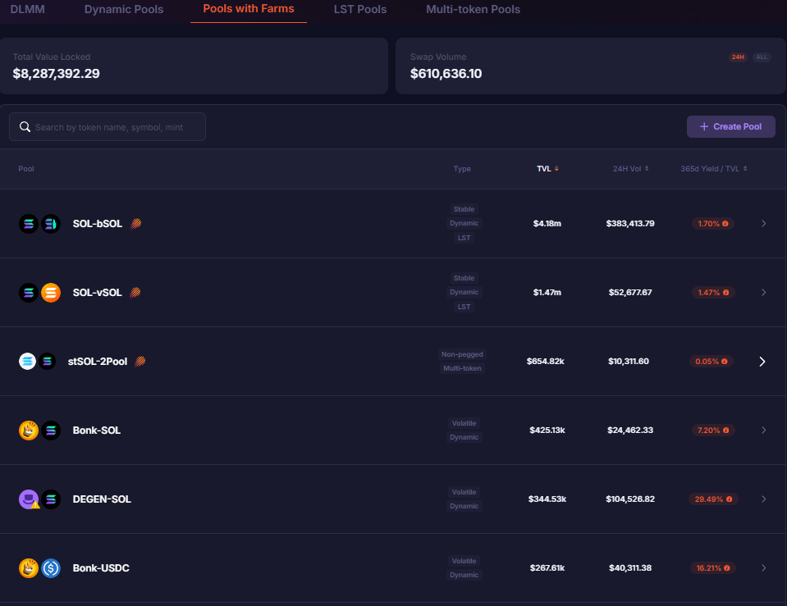Click the Volatile tag in Bonk-SOL row
Viewport: 787px width, 606px height.
[464, 423]
